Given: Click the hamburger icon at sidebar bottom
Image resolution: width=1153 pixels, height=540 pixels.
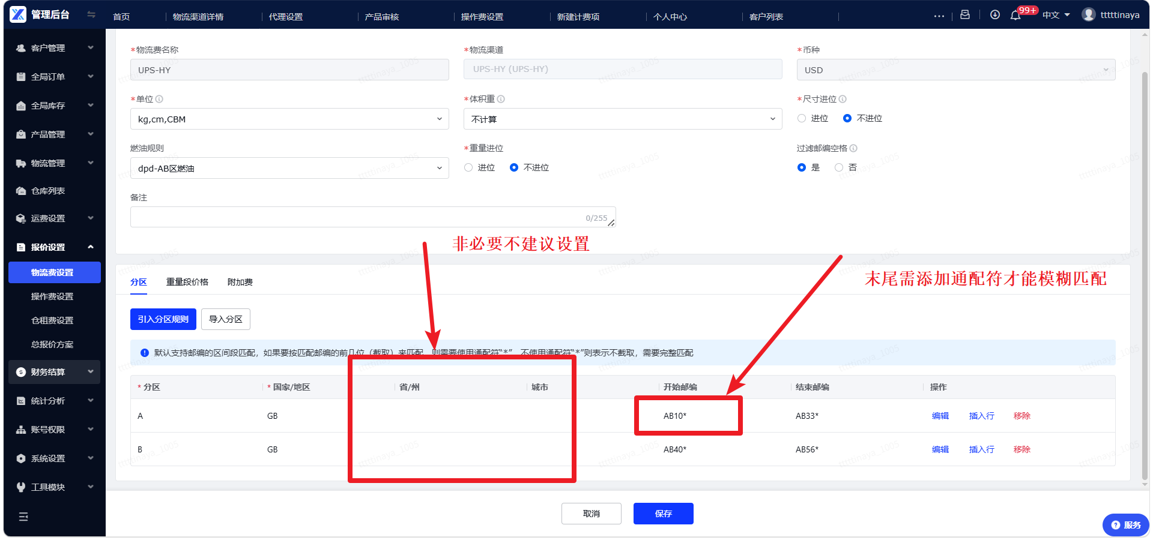Looking at the screenshot, I should (23, 517).
